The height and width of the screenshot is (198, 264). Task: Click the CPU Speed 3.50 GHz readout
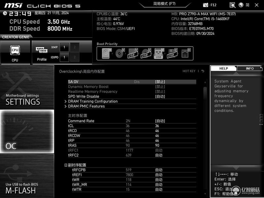(40, 21)
